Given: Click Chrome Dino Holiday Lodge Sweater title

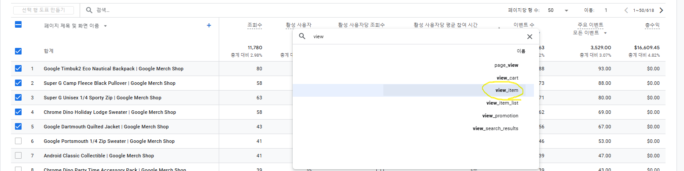Looking at the screenshot, I should click(110, 112).
